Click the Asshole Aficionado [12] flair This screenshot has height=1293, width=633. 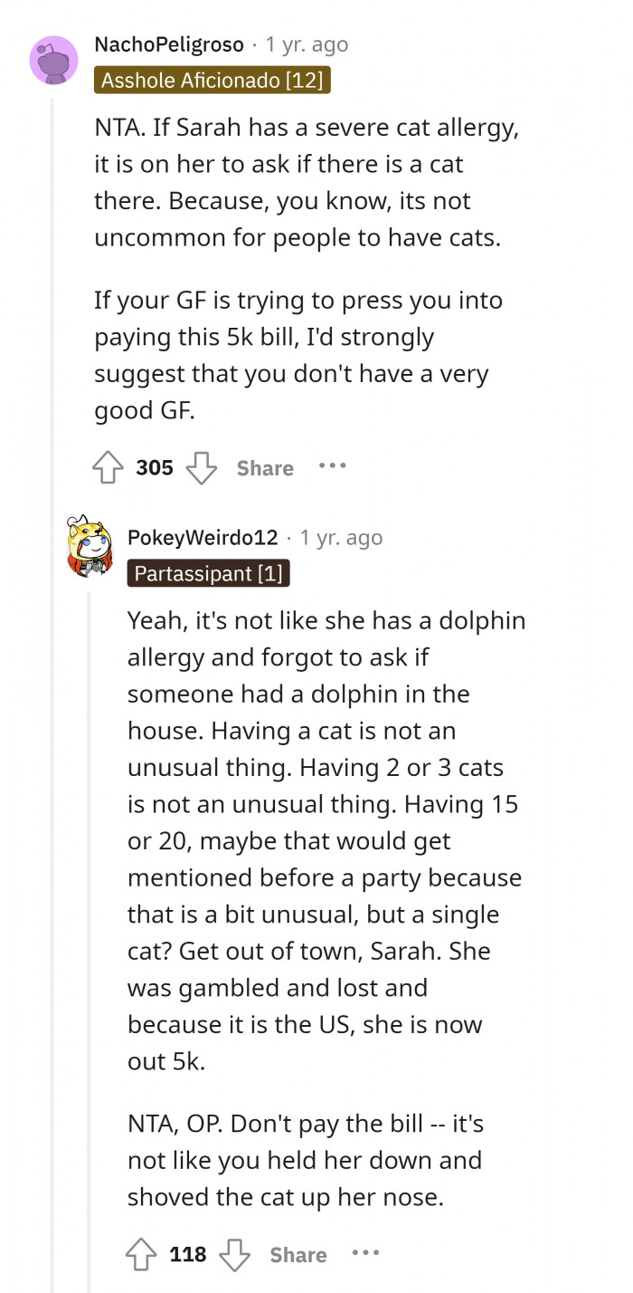212,81
